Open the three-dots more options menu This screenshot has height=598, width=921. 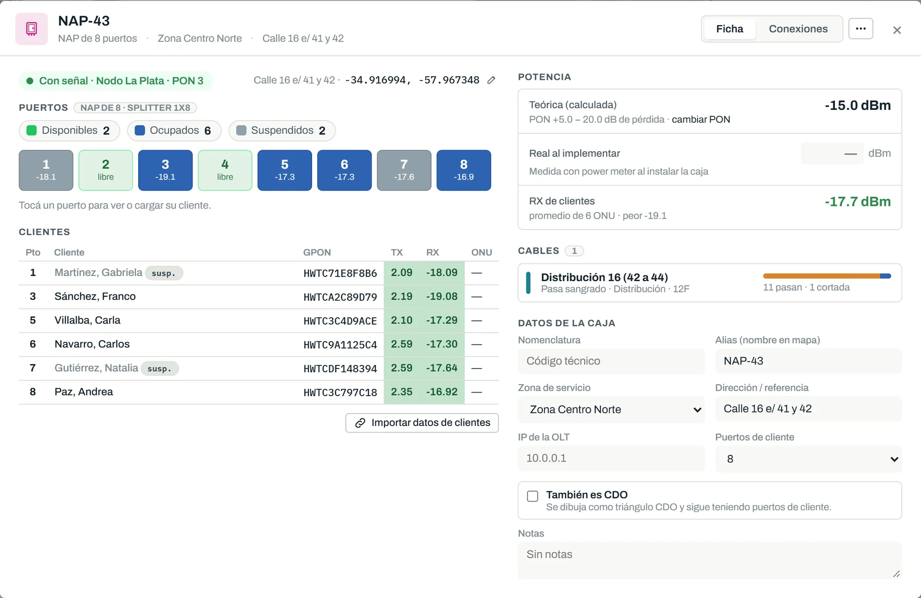861,29
